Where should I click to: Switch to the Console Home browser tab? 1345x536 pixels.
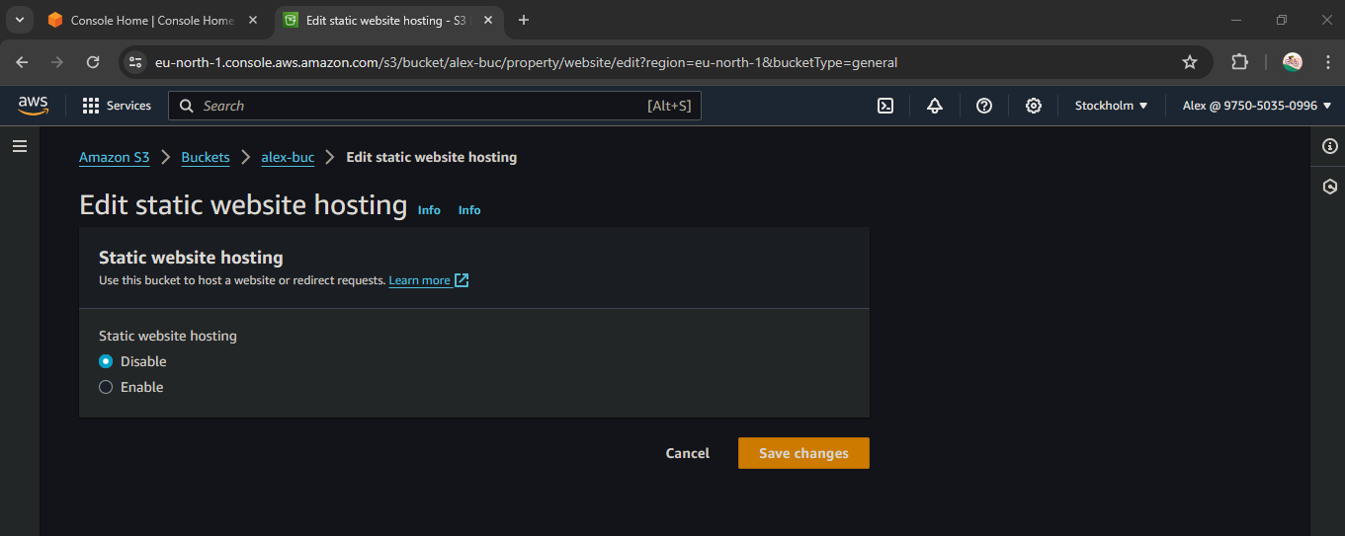click(152, 20)
